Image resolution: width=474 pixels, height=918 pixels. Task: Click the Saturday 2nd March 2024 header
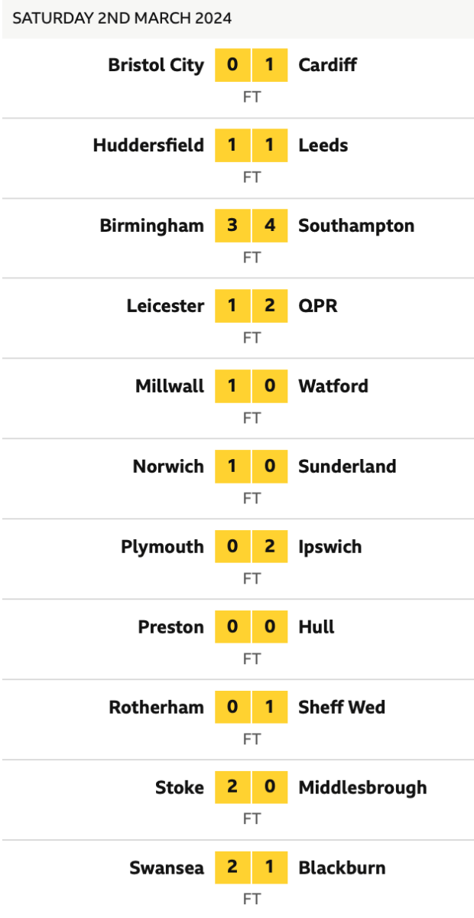pos(122,18)
